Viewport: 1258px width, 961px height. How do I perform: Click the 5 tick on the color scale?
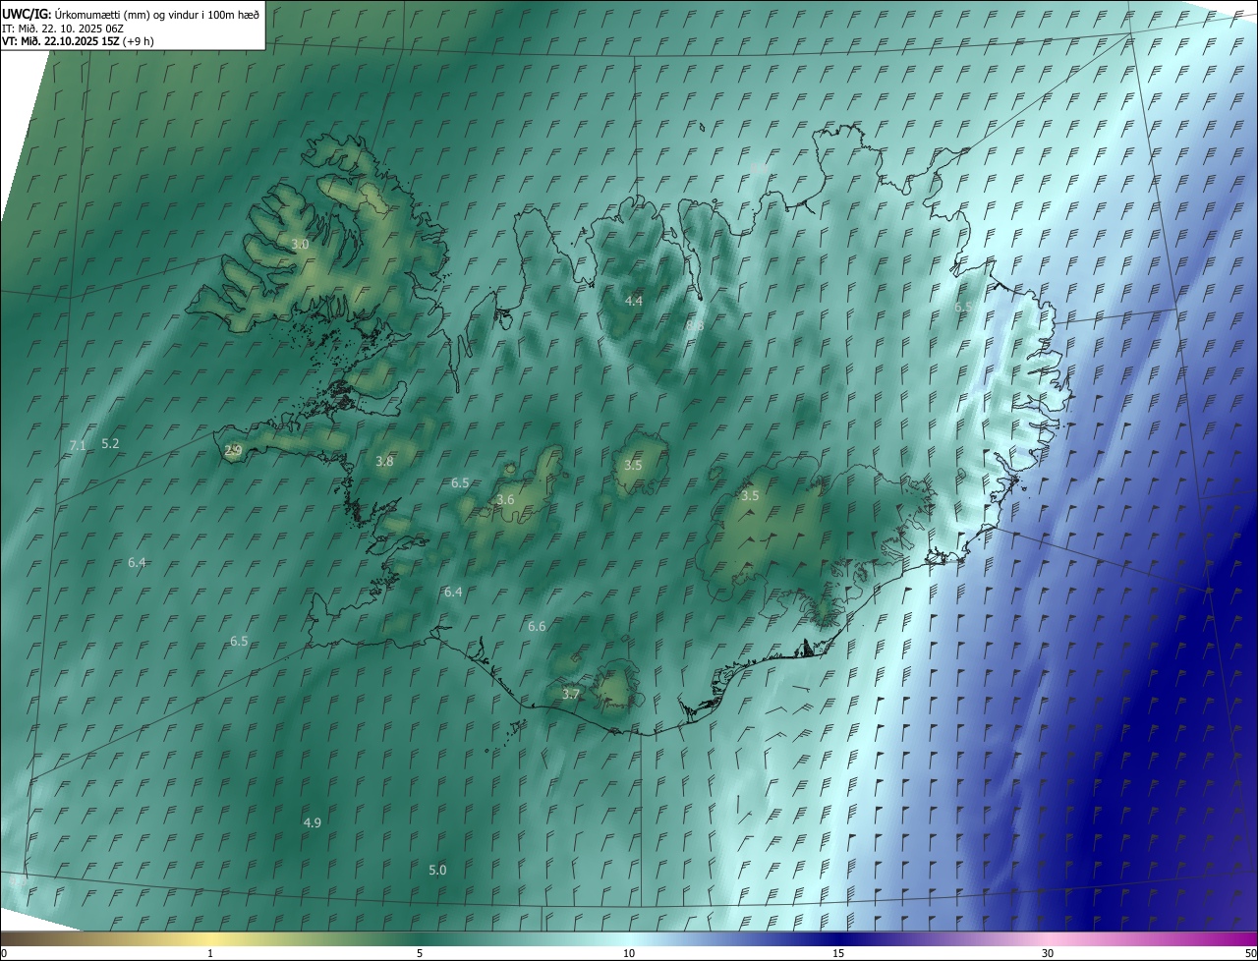coord(420,953)
